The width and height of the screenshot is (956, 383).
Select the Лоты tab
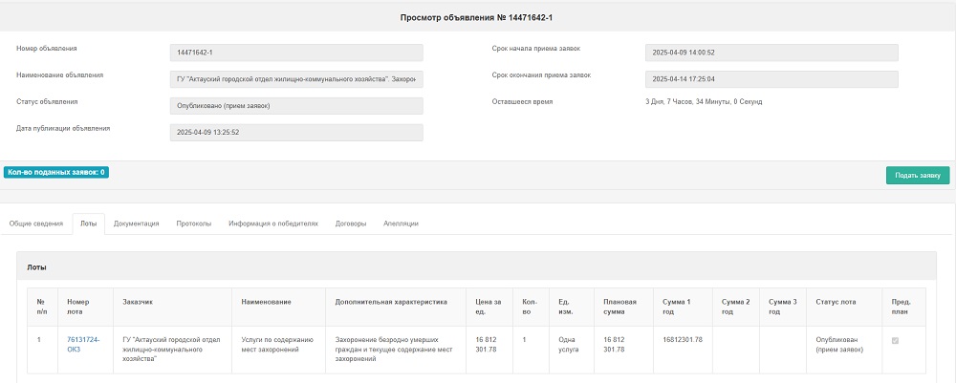point(88,223)
